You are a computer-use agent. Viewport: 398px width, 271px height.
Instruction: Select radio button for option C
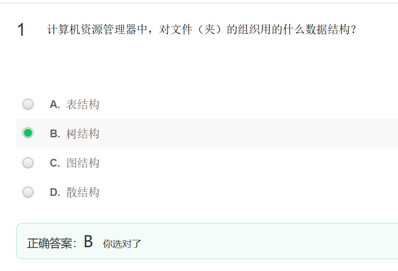[x=28, y=163]
